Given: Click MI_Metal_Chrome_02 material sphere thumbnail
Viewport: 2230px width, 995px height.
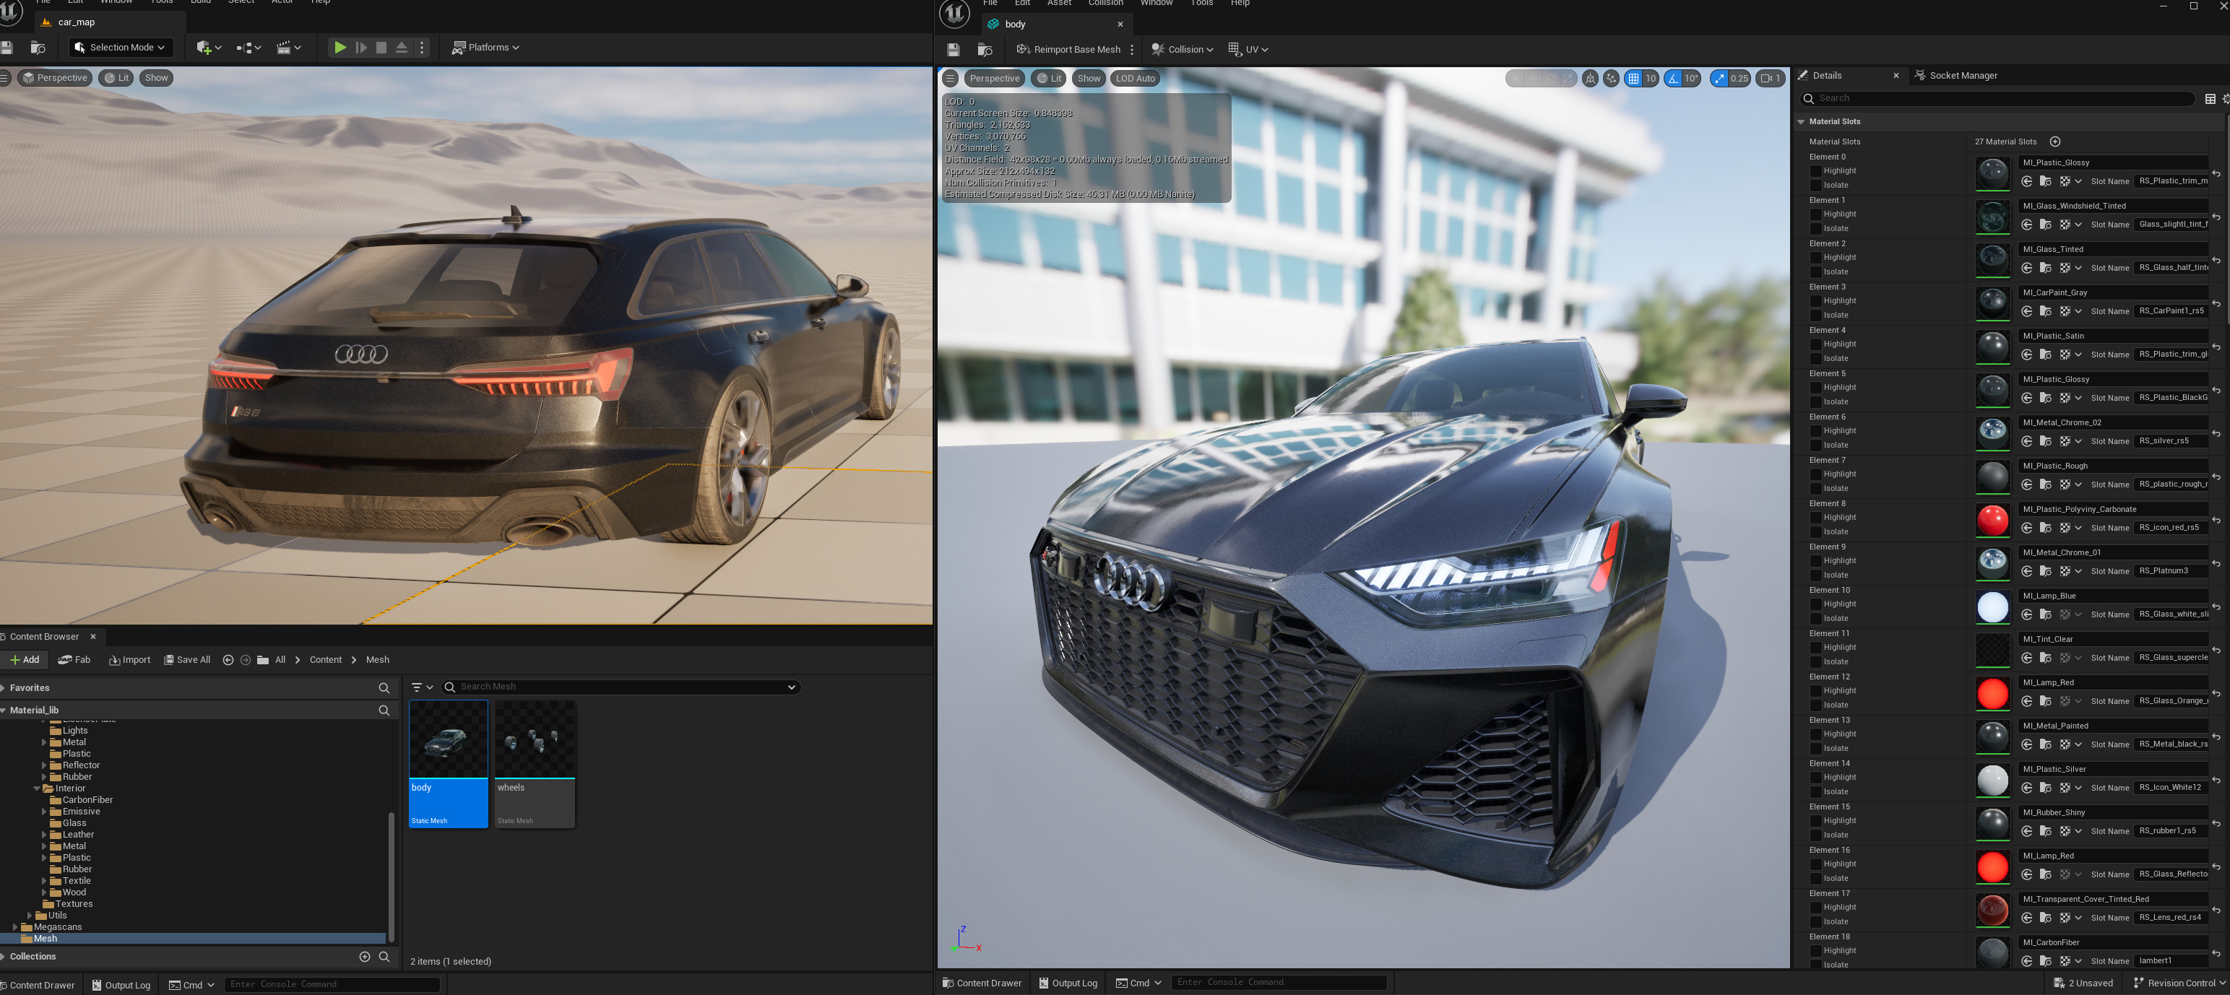Looking at the screenshot, I should (1992, 435).
